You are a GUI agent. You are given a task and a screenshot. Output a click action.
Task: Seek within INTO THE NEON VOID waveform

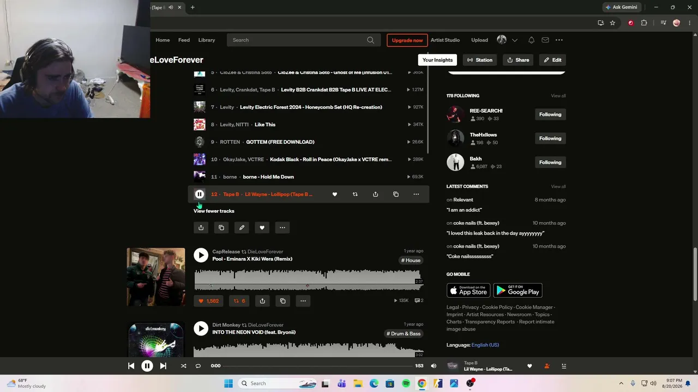(x=309, y=350)
